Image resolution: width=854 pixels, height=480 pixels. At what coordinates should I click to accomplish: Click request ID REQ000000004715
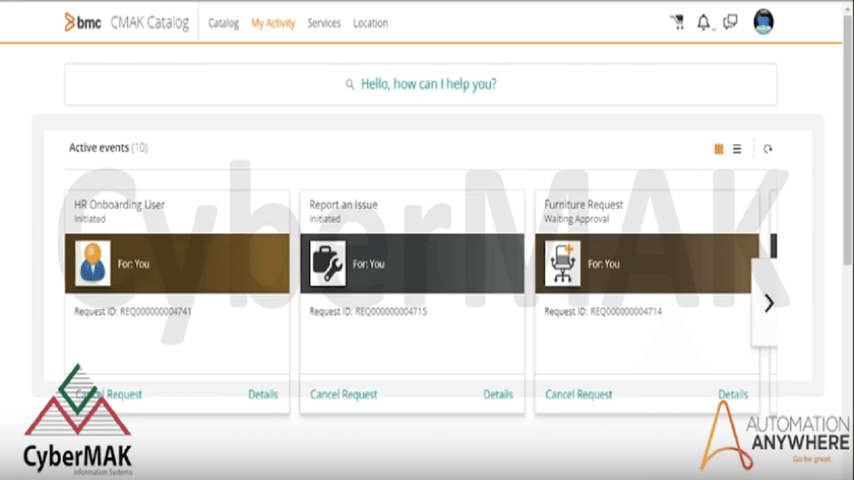pyautogui.click(x=391, y=311)
